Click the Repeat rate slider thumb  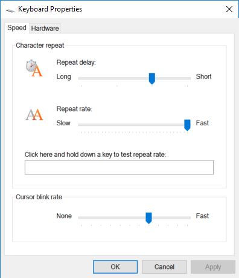[187, 125]
